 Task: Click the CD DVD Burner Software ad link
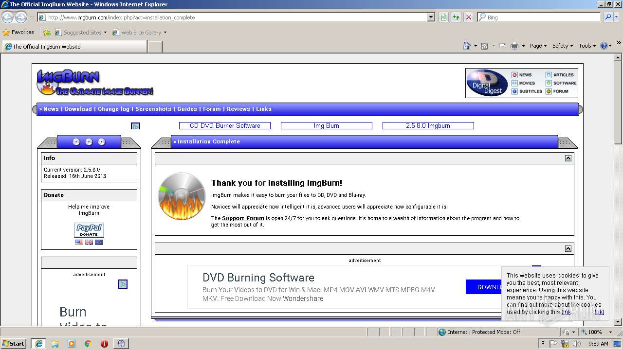(225, 125)
